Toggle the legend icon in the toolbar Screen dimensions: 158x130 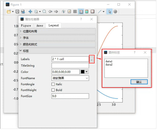pos(81,11)
